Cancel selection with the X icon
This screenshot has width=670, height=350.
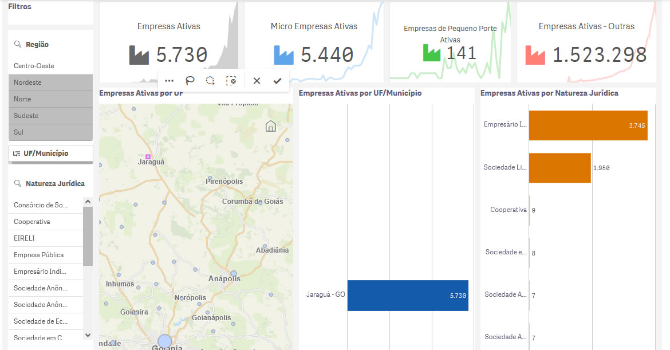click(257, 81)
